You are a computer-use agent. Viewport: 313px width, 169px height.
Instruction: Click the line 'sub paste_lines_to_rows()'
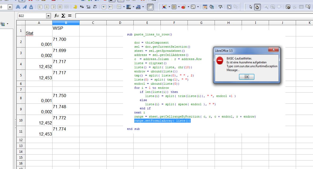click(x=149, y=34)
